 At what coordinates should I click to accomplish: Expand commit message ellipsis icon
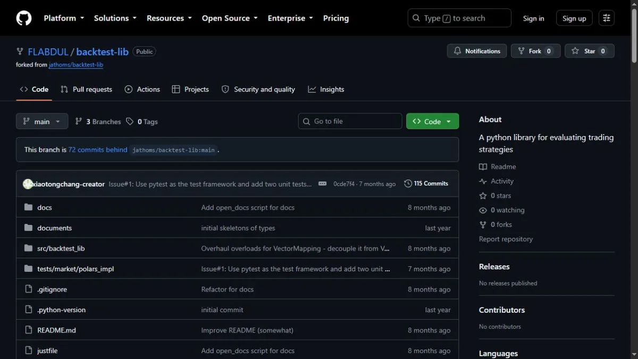pyautogui.click(x=322, y=183)
